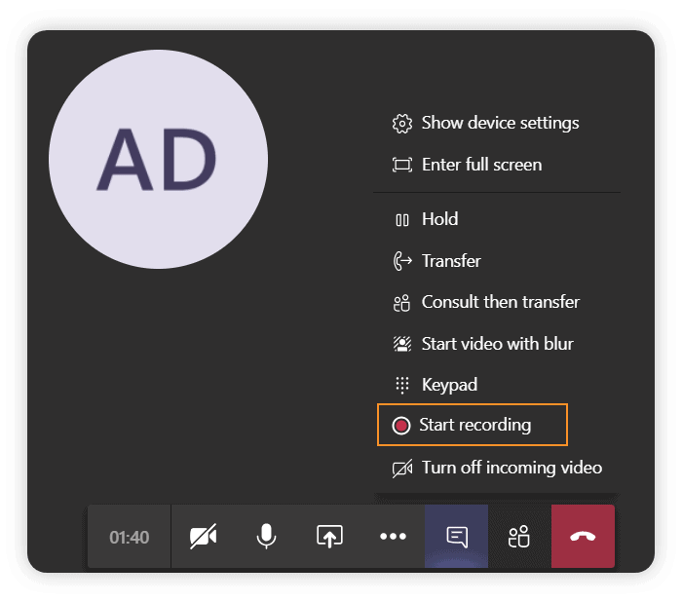This screenshot has width=682, height=602.
Task: Click the red record circle icon
Action: (401, 426)
